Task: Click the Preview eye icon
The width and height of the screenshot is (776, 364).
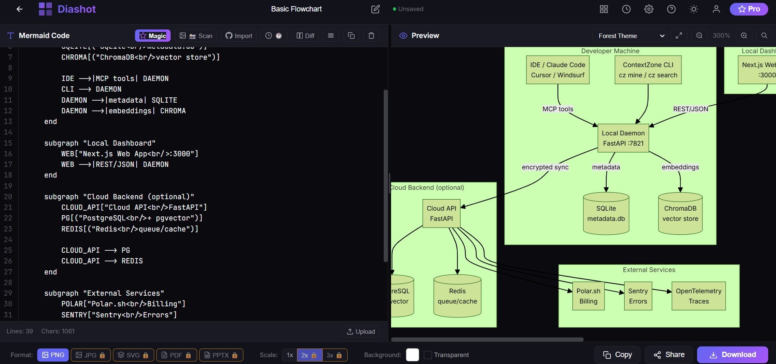Action: pos(403,36)
